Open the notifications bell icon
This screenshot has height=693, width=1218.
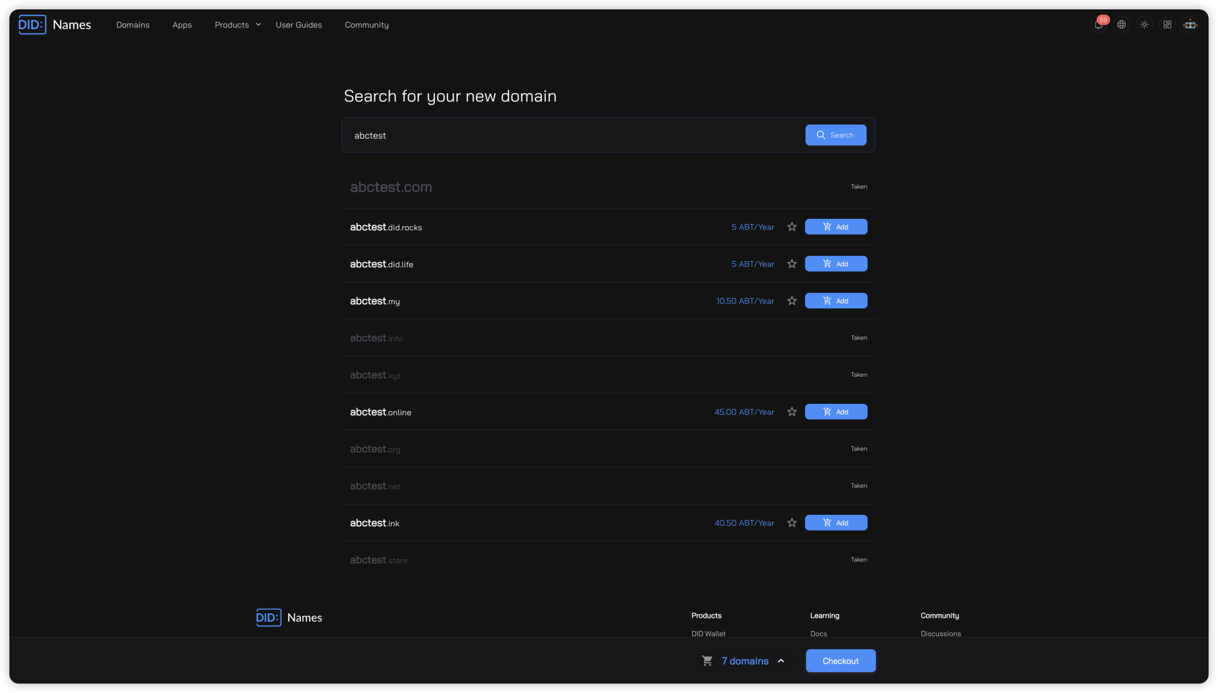tap(1098, 25)
